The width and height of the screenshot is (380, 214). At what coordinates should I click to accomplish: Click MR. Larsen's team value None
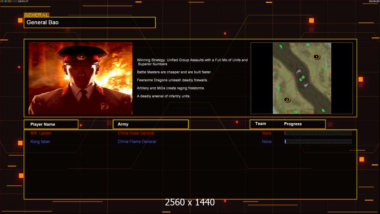[267, 133]
